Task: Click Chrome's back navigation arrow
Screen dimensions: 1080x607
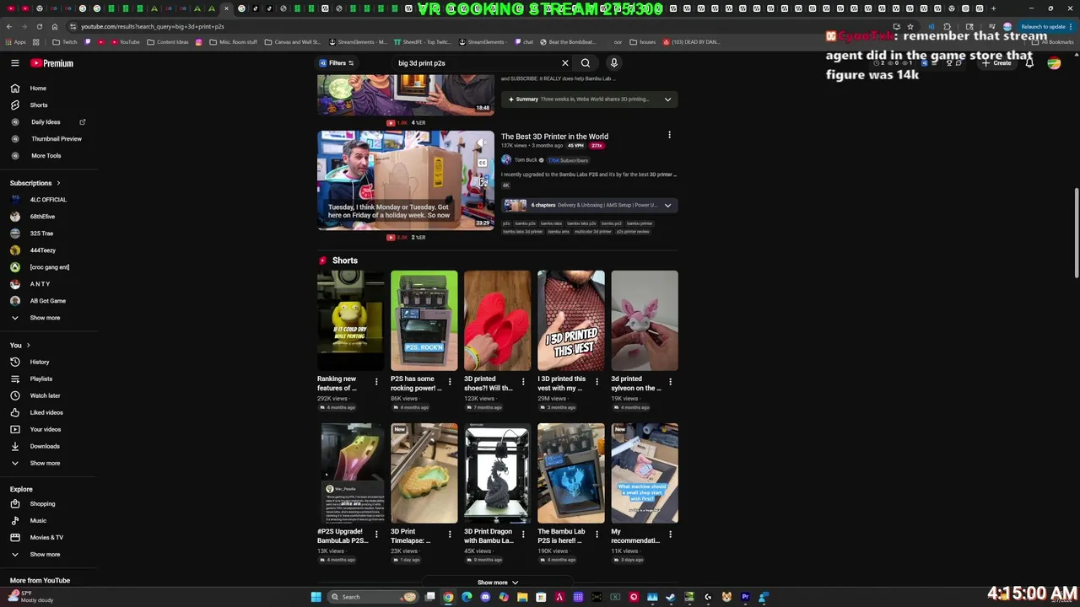Action: coord(9,26)
